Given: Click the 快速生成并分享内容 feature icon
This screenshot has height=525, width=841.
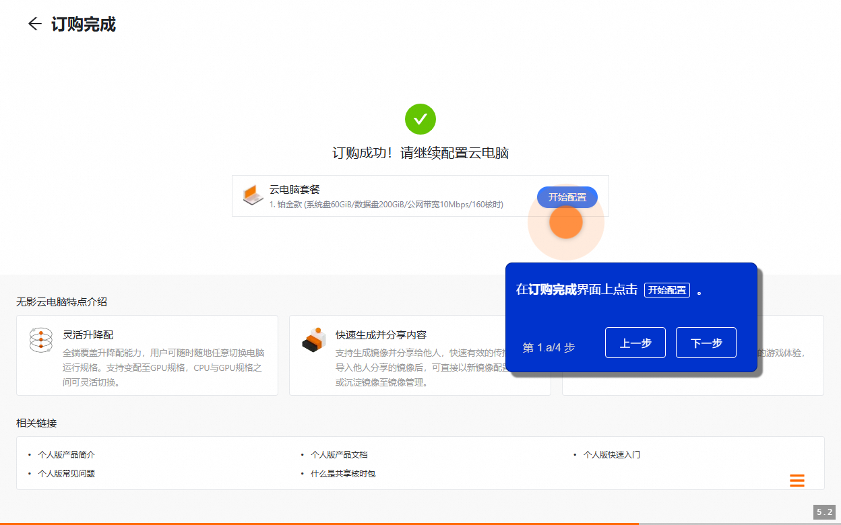Looking at the screenshot, I should point(314,339).
